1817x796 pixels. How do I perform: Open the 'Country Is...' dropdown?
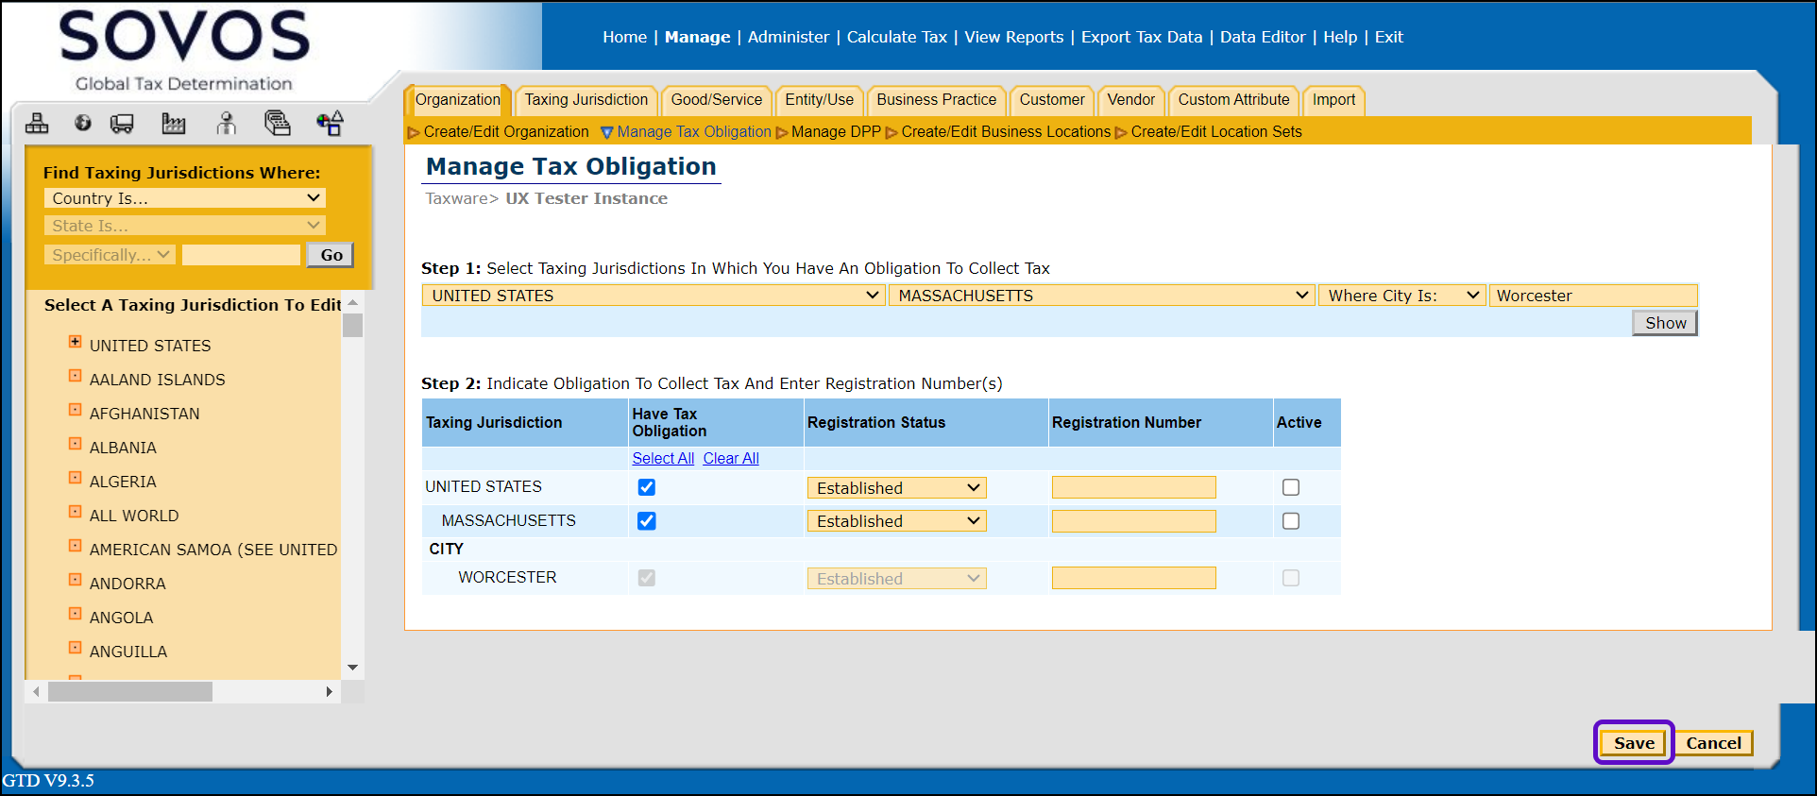click(x=184, y=198)
